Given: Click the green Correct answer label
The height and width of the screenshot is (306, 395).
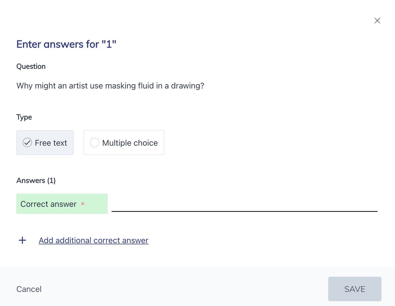Looking at the screenshot, I should [x=62, y=204].
